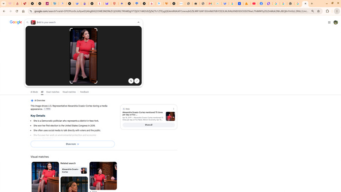Open the first visual match image
The width and height of the screenshot is (341, 192).
(45, 177)
